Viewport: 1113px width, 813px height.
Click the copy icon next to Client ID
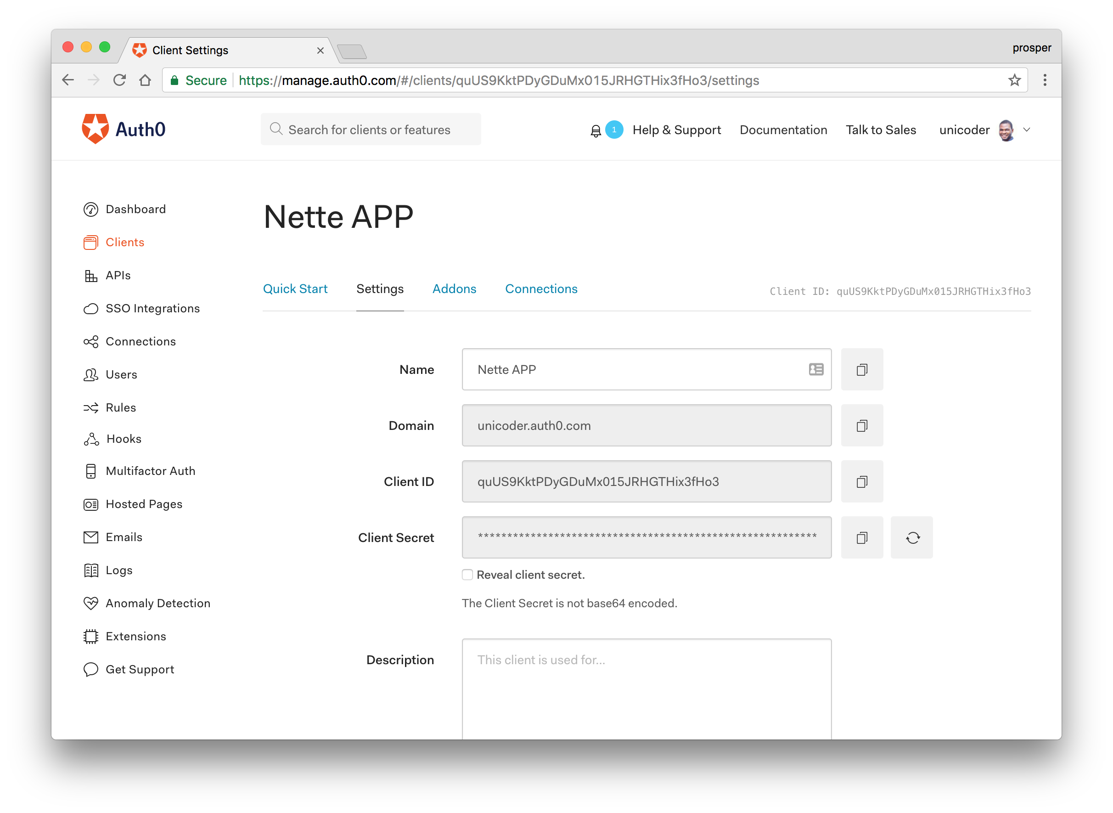(x=861, y=482)
